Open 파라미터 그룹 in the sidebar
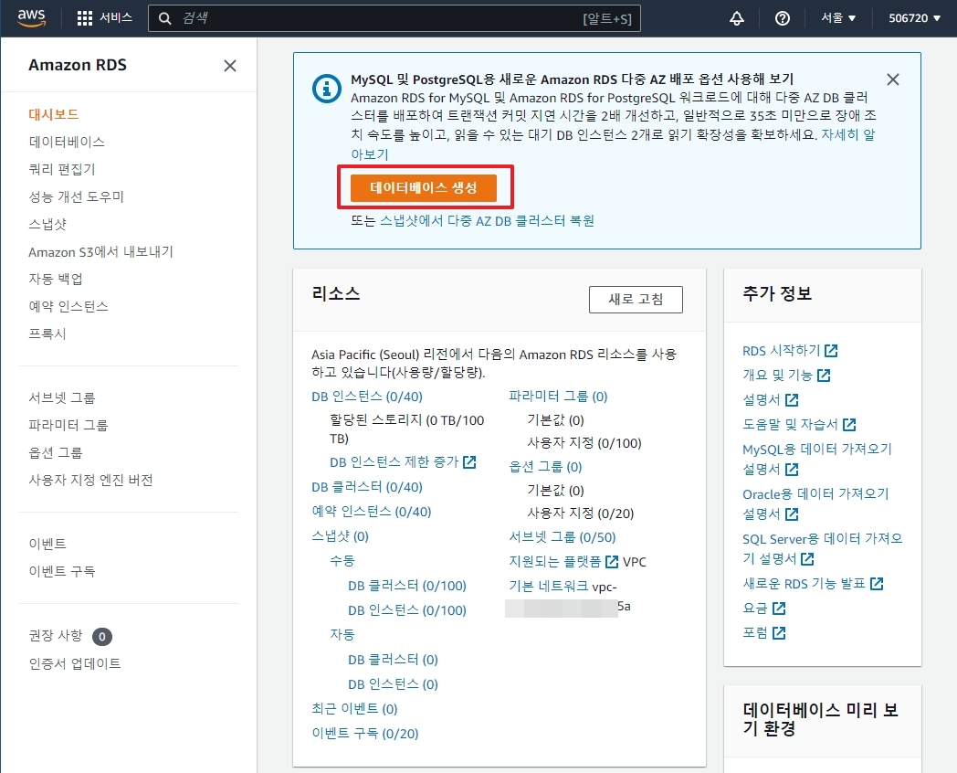 click(68, 426)
